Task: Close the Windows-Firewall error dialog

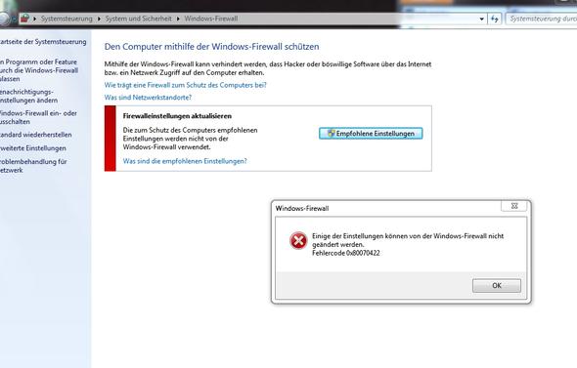Action: tap(514, 206)
